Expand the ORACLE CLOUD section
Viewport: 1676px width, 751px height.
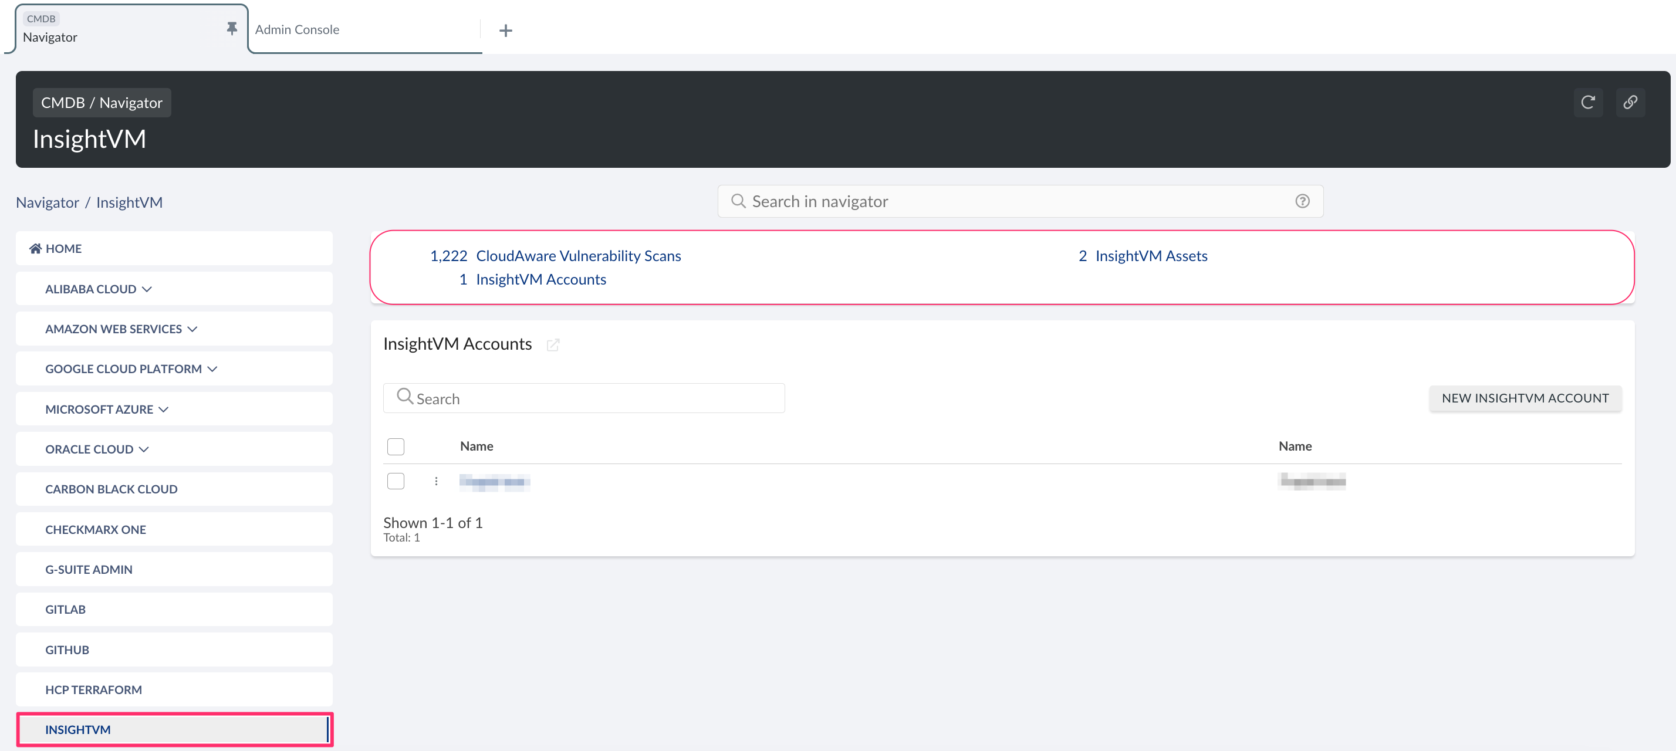click(x=144, y=449)
